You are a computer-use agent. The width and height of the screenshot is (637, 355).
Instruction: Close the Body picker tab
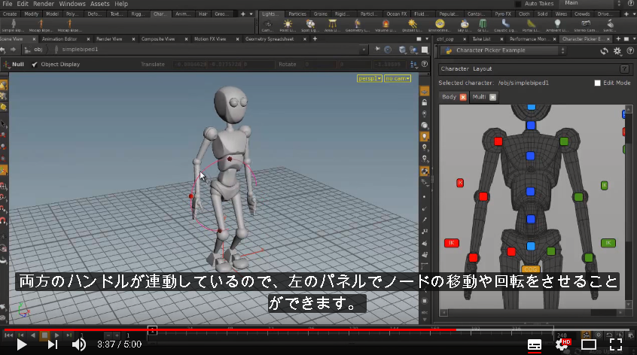[463, 97]
